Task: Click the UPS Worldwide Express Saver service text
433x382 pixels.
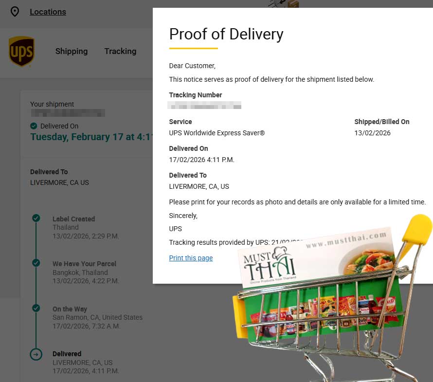Action: (216, 133)
